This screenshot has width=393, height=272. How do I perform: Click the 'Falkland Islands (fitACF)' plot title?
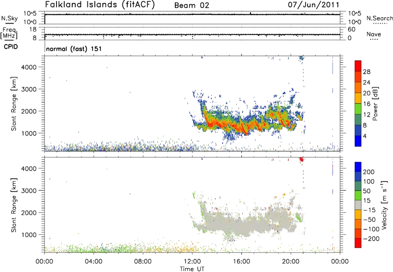100,5
